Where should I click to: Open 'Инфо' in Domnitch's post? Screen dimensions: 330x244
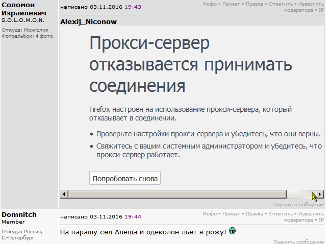tap(210, 214)
